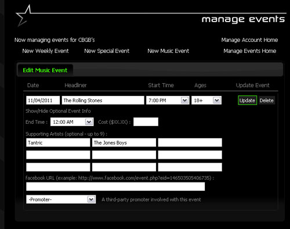
Task: Click the Delete button
Action: [267, 101]
